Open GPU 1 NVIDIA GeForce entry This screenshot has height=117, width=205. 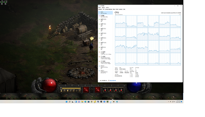105,72
